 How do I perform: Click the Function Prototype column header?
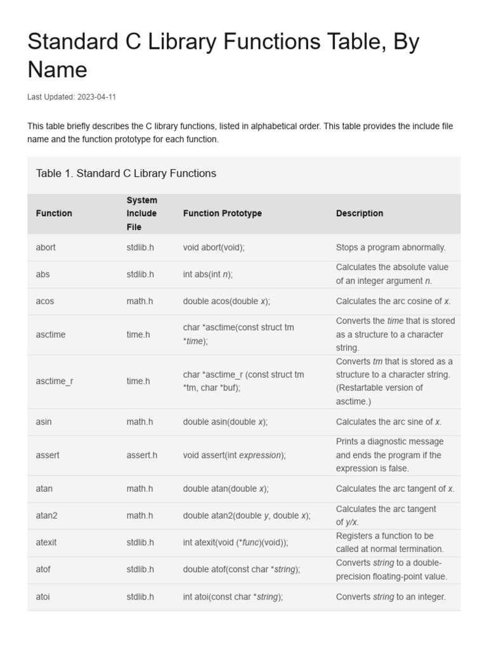point(222,214)
